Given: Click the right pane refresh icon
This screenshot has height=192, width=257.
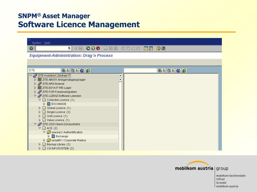Looking at the screenshot, I should (x=178, y=70).
